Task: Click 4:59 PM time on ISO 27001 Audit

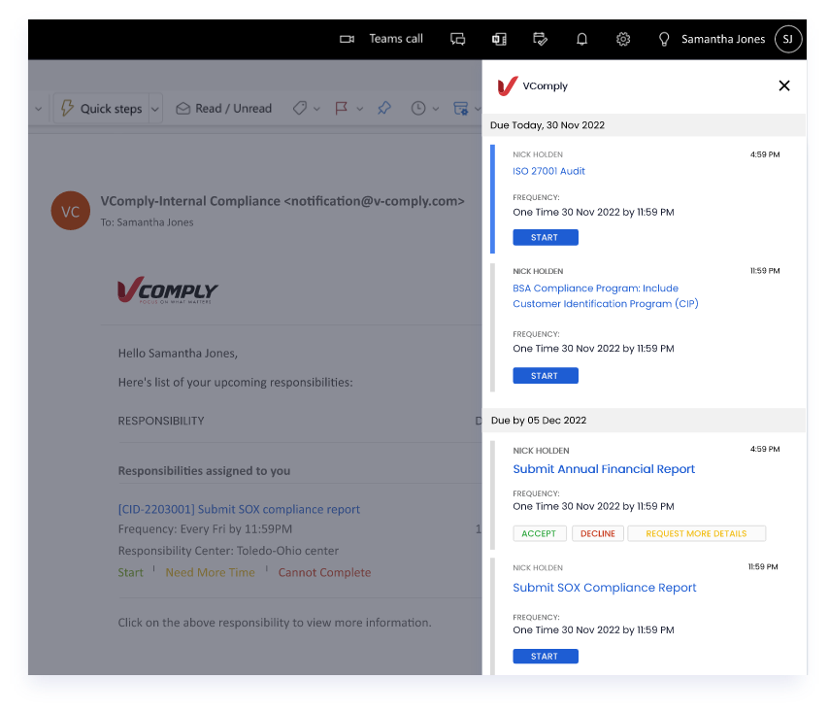Action: 765,154
